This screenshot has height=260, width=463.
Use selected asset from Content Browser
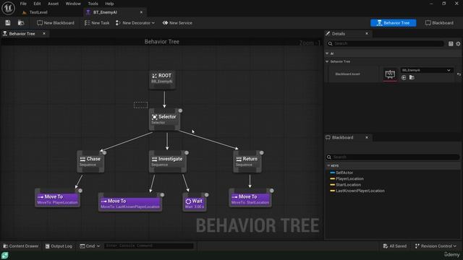(x=404, y=77)
